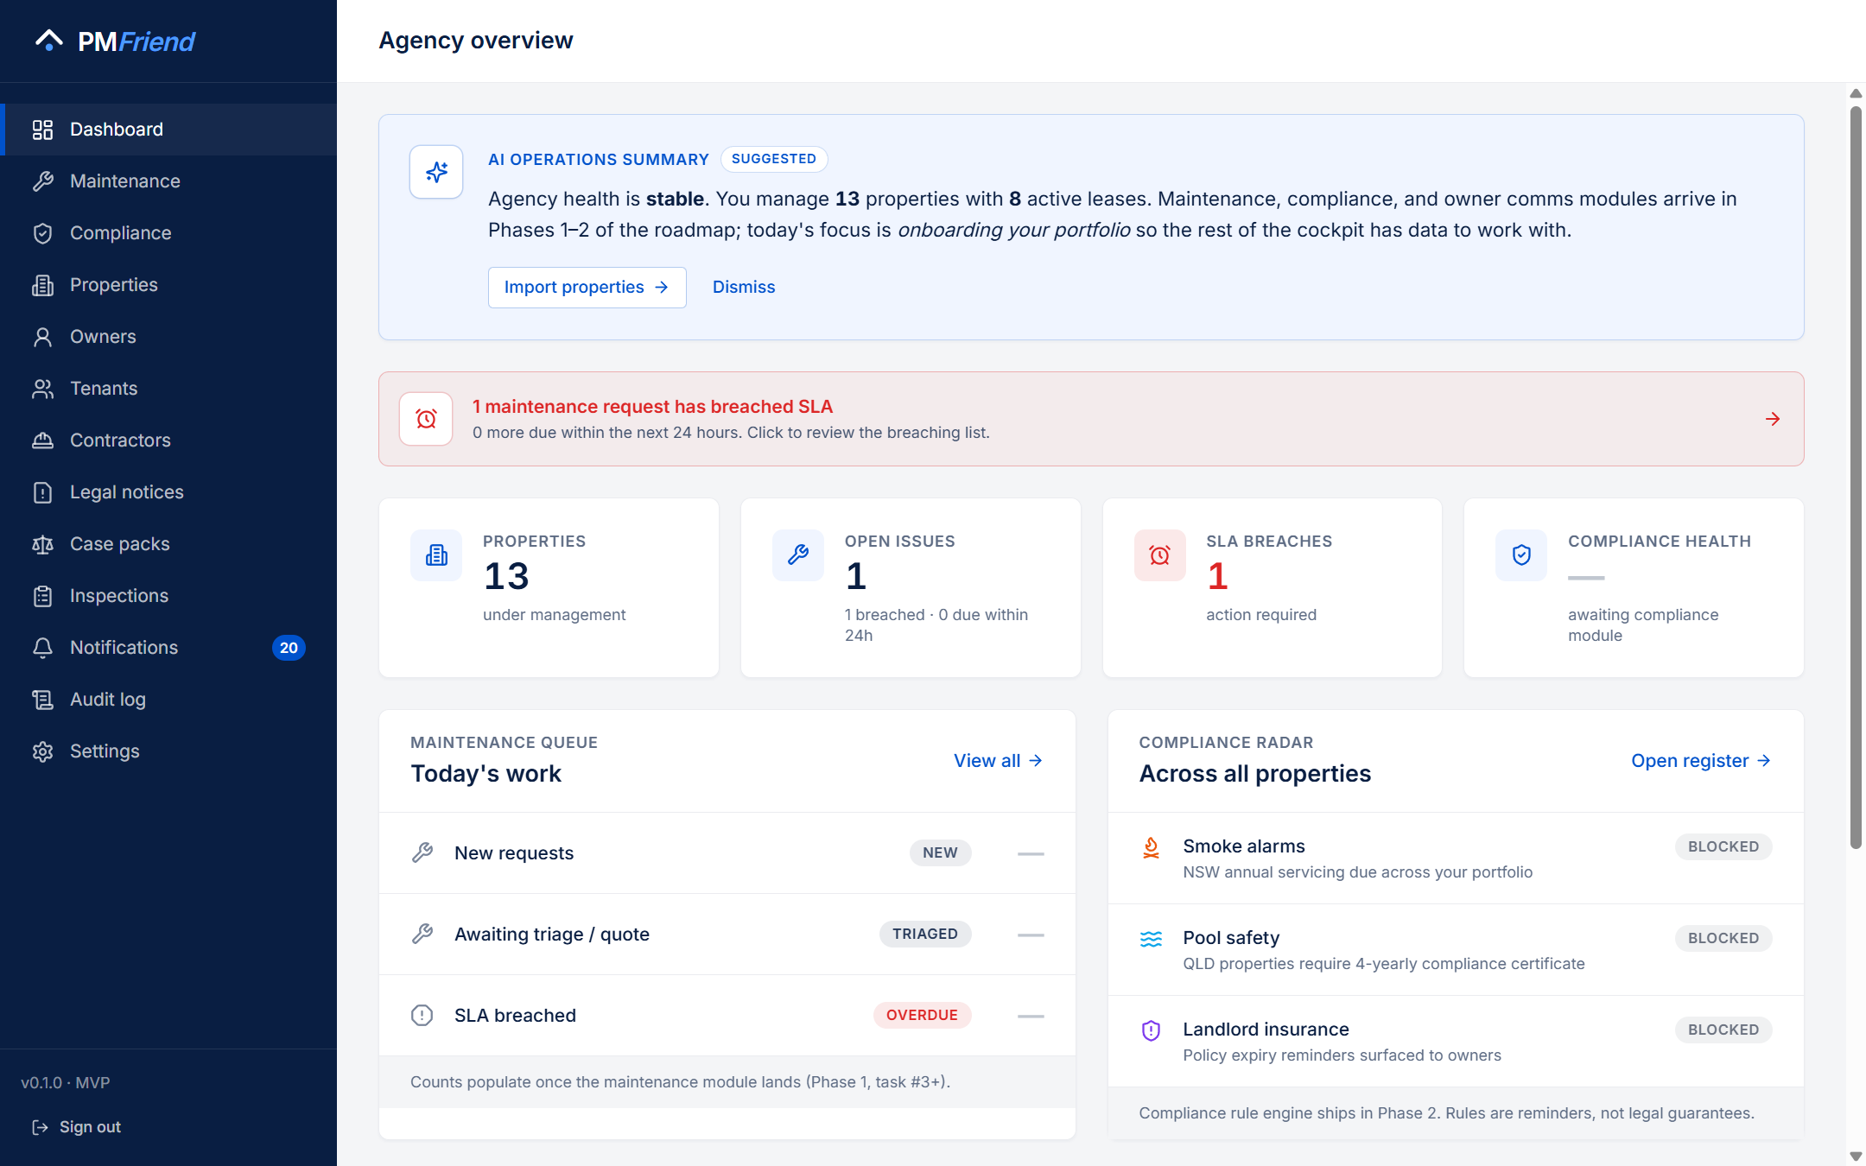Viewport: 1866px width, 1166px height.
Task: Click the NEW badge on New requests
Action: tap(940, 853)
